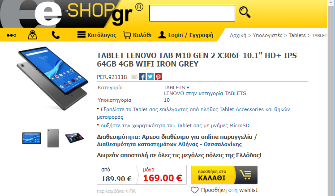Viewport: 335px width, 196px height.
Task: Click the phone contact icon
Action: click(56, 35)
